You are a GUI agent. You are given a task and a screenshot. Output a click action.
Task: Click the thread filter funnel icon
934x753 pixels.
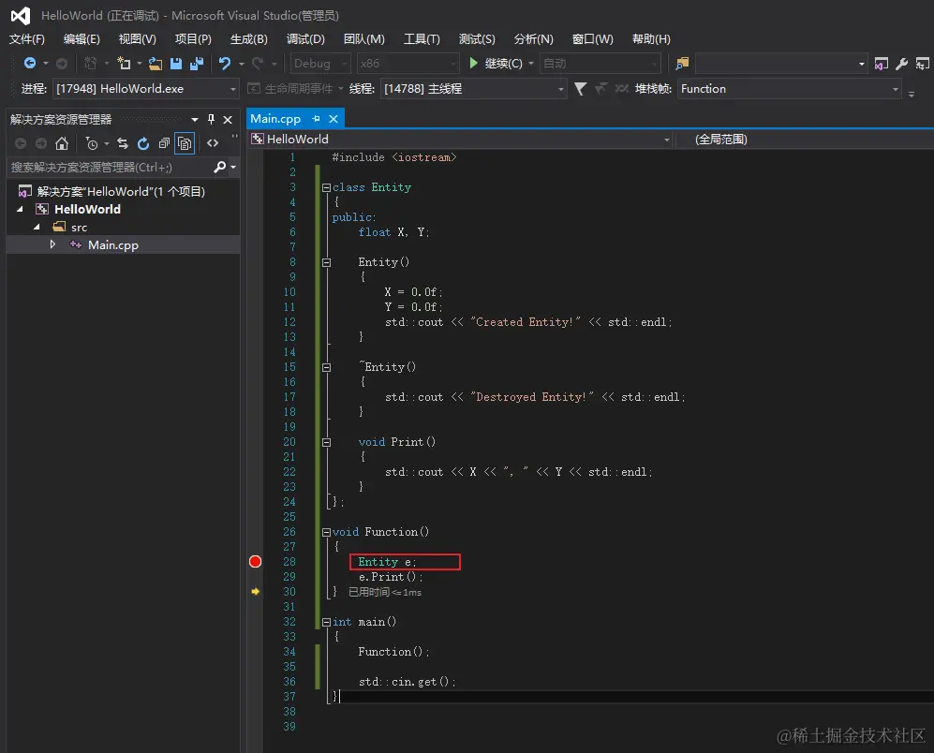[580, 89]
